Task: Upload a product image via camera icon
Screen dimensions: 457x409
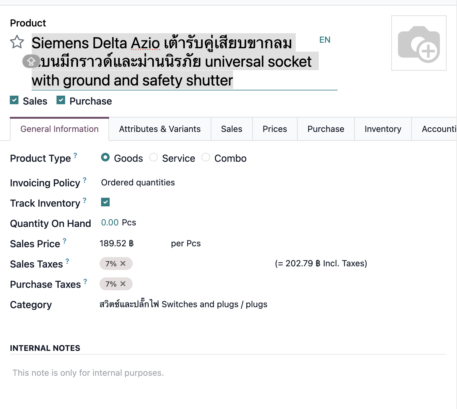Action: pos(419,43)
